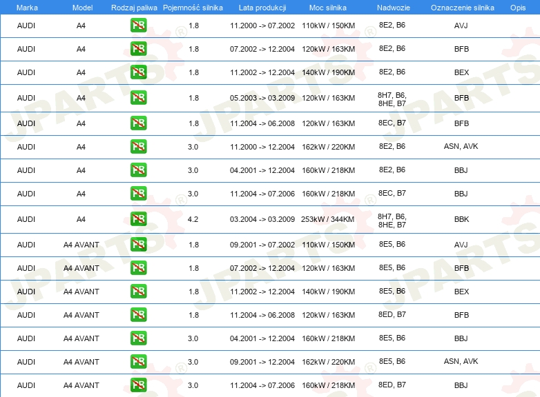Click BEX engine code in A4 sedan row
The image size is (540, 397).
[x=461, y=72]
